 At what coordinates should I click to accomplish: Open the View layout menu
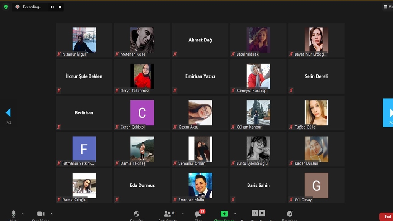[x=388, y=7]
